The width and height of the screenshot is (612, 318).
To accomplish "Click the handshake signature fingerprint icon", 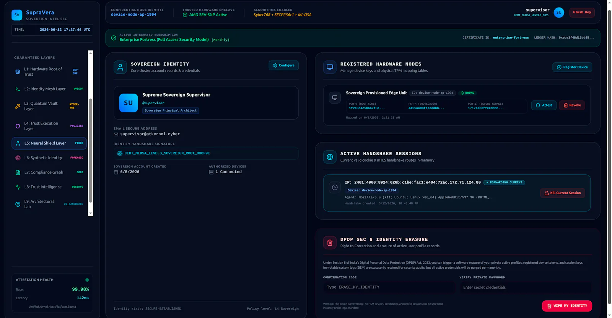I will [x=120, y=153].
